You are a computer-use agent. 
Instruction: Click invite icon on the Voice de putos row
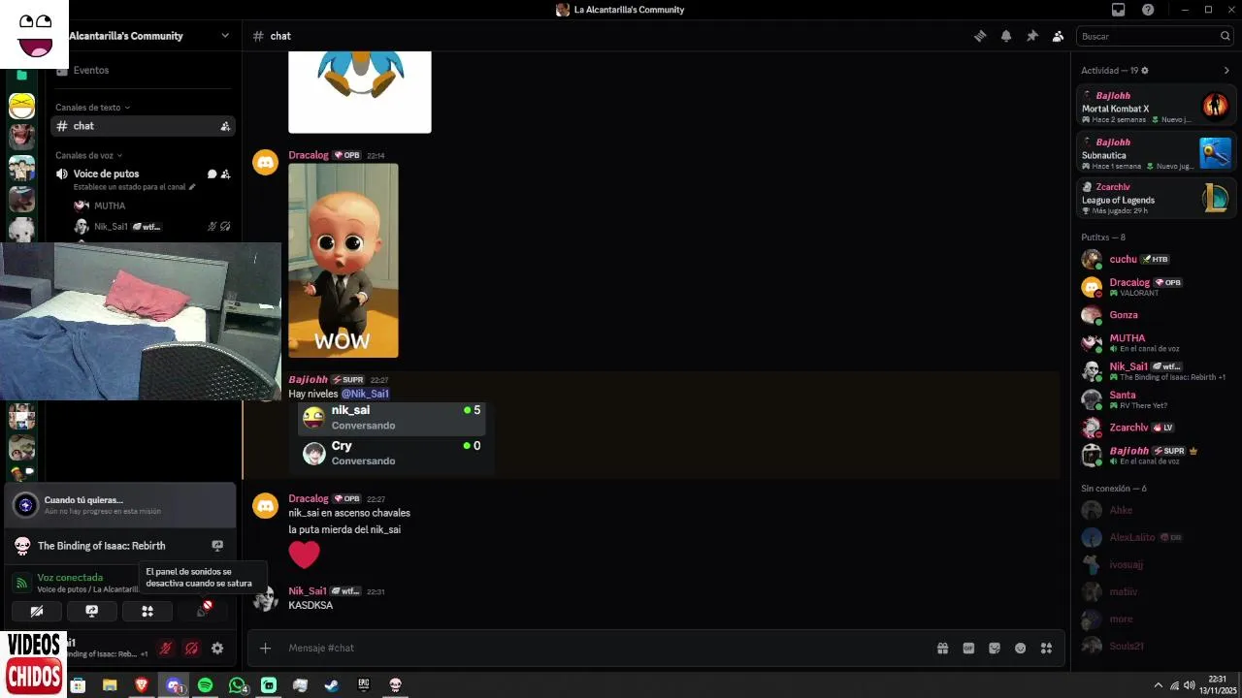225,174
